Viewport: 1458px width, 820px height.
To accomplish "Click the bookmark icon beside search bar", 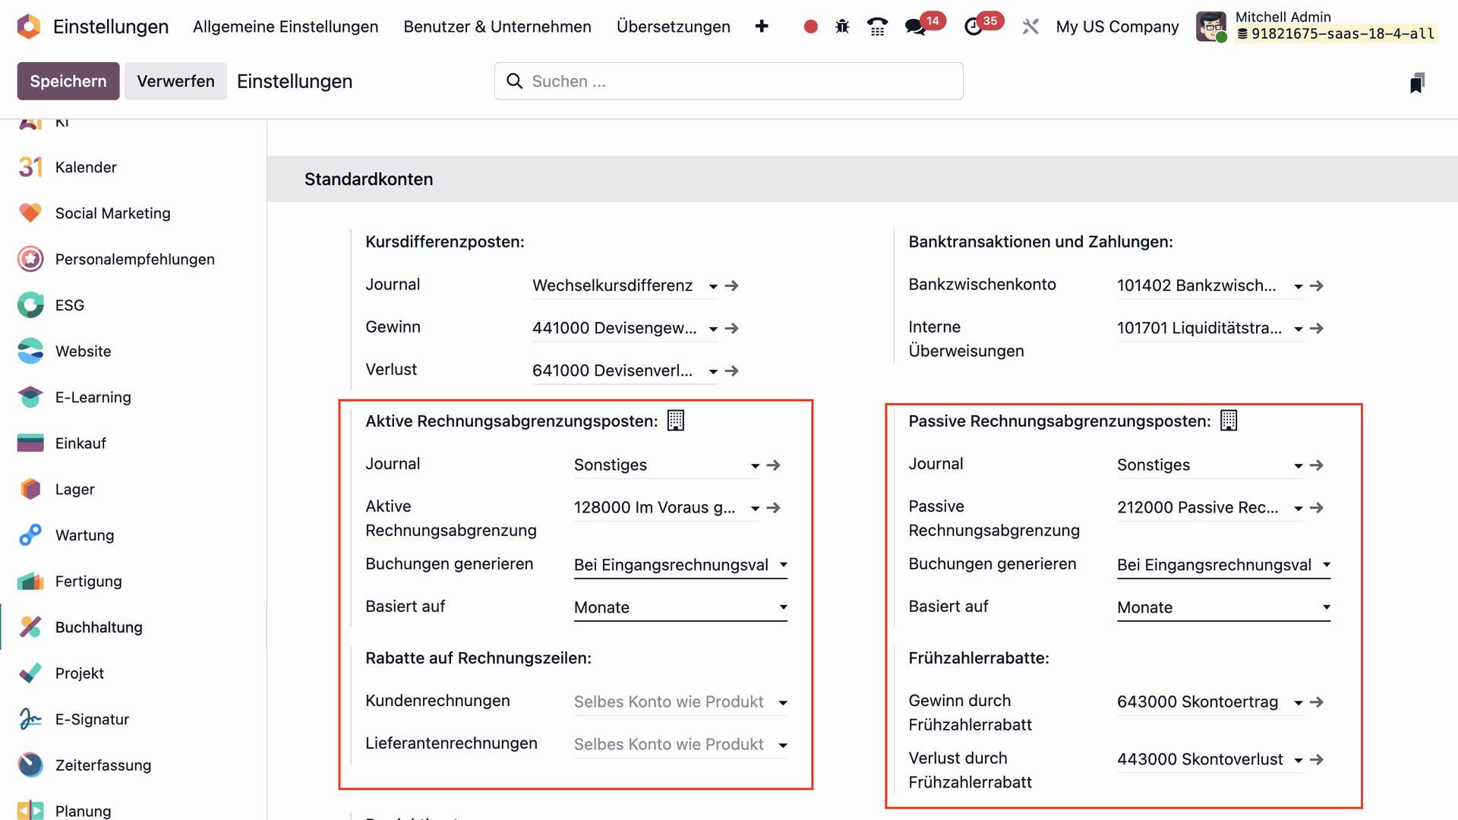I will click(x=1417, y=82).
